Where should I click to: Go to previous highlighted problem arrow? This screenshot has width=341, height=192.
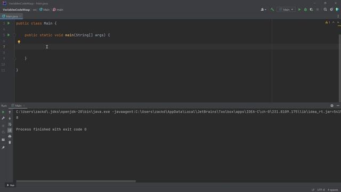point(334,22)
